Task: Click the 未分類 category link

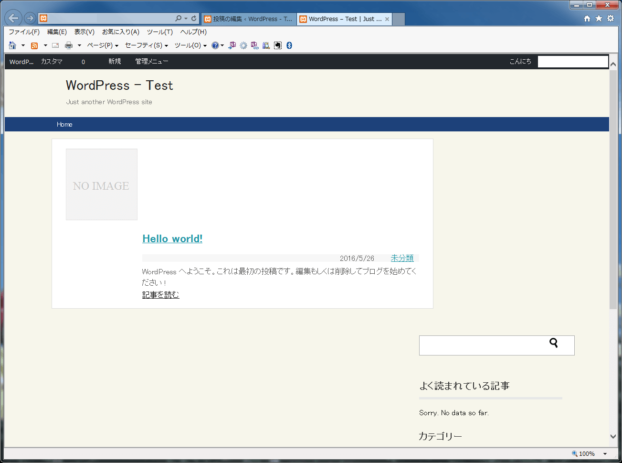Action: click(402, 258)
